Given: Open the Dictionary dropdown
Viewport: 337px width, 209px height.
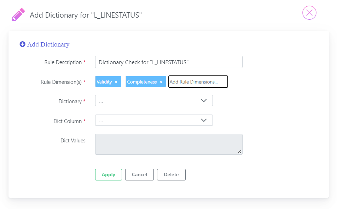Looking at the screenshot, I should point(154,100).
